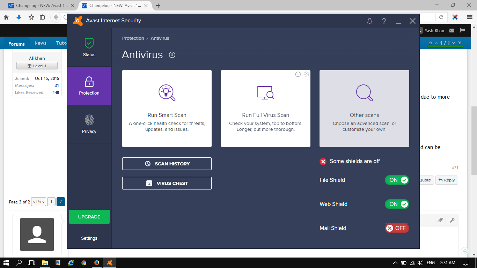Open the browser hamburger menu
The width and height of the screenshot is (477, 268).
point(470,17)
